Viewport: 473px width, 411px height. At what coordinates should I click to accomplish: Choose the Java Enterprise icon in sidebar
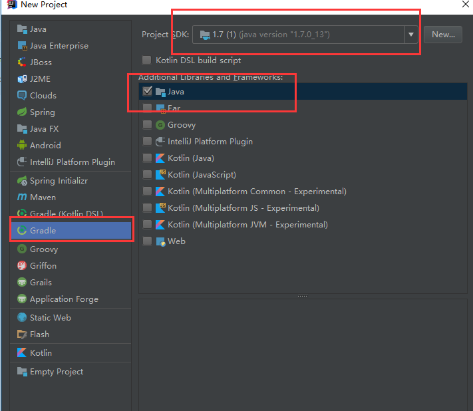(x=22, y=46)
